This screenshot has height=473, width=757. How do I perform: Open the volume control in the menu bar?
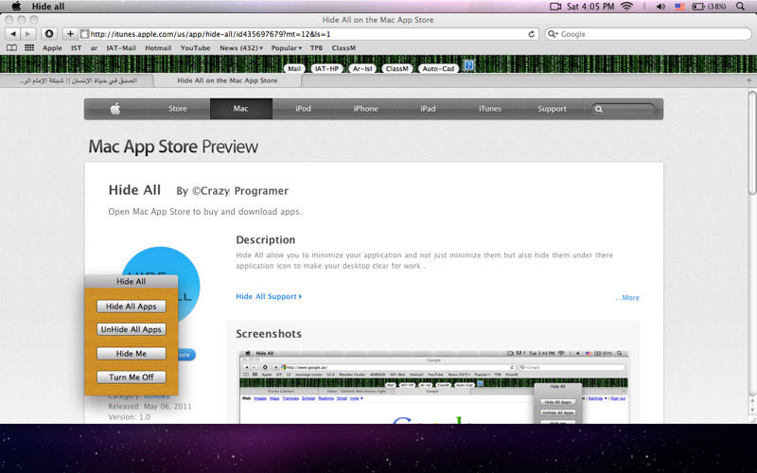point(660,7)
